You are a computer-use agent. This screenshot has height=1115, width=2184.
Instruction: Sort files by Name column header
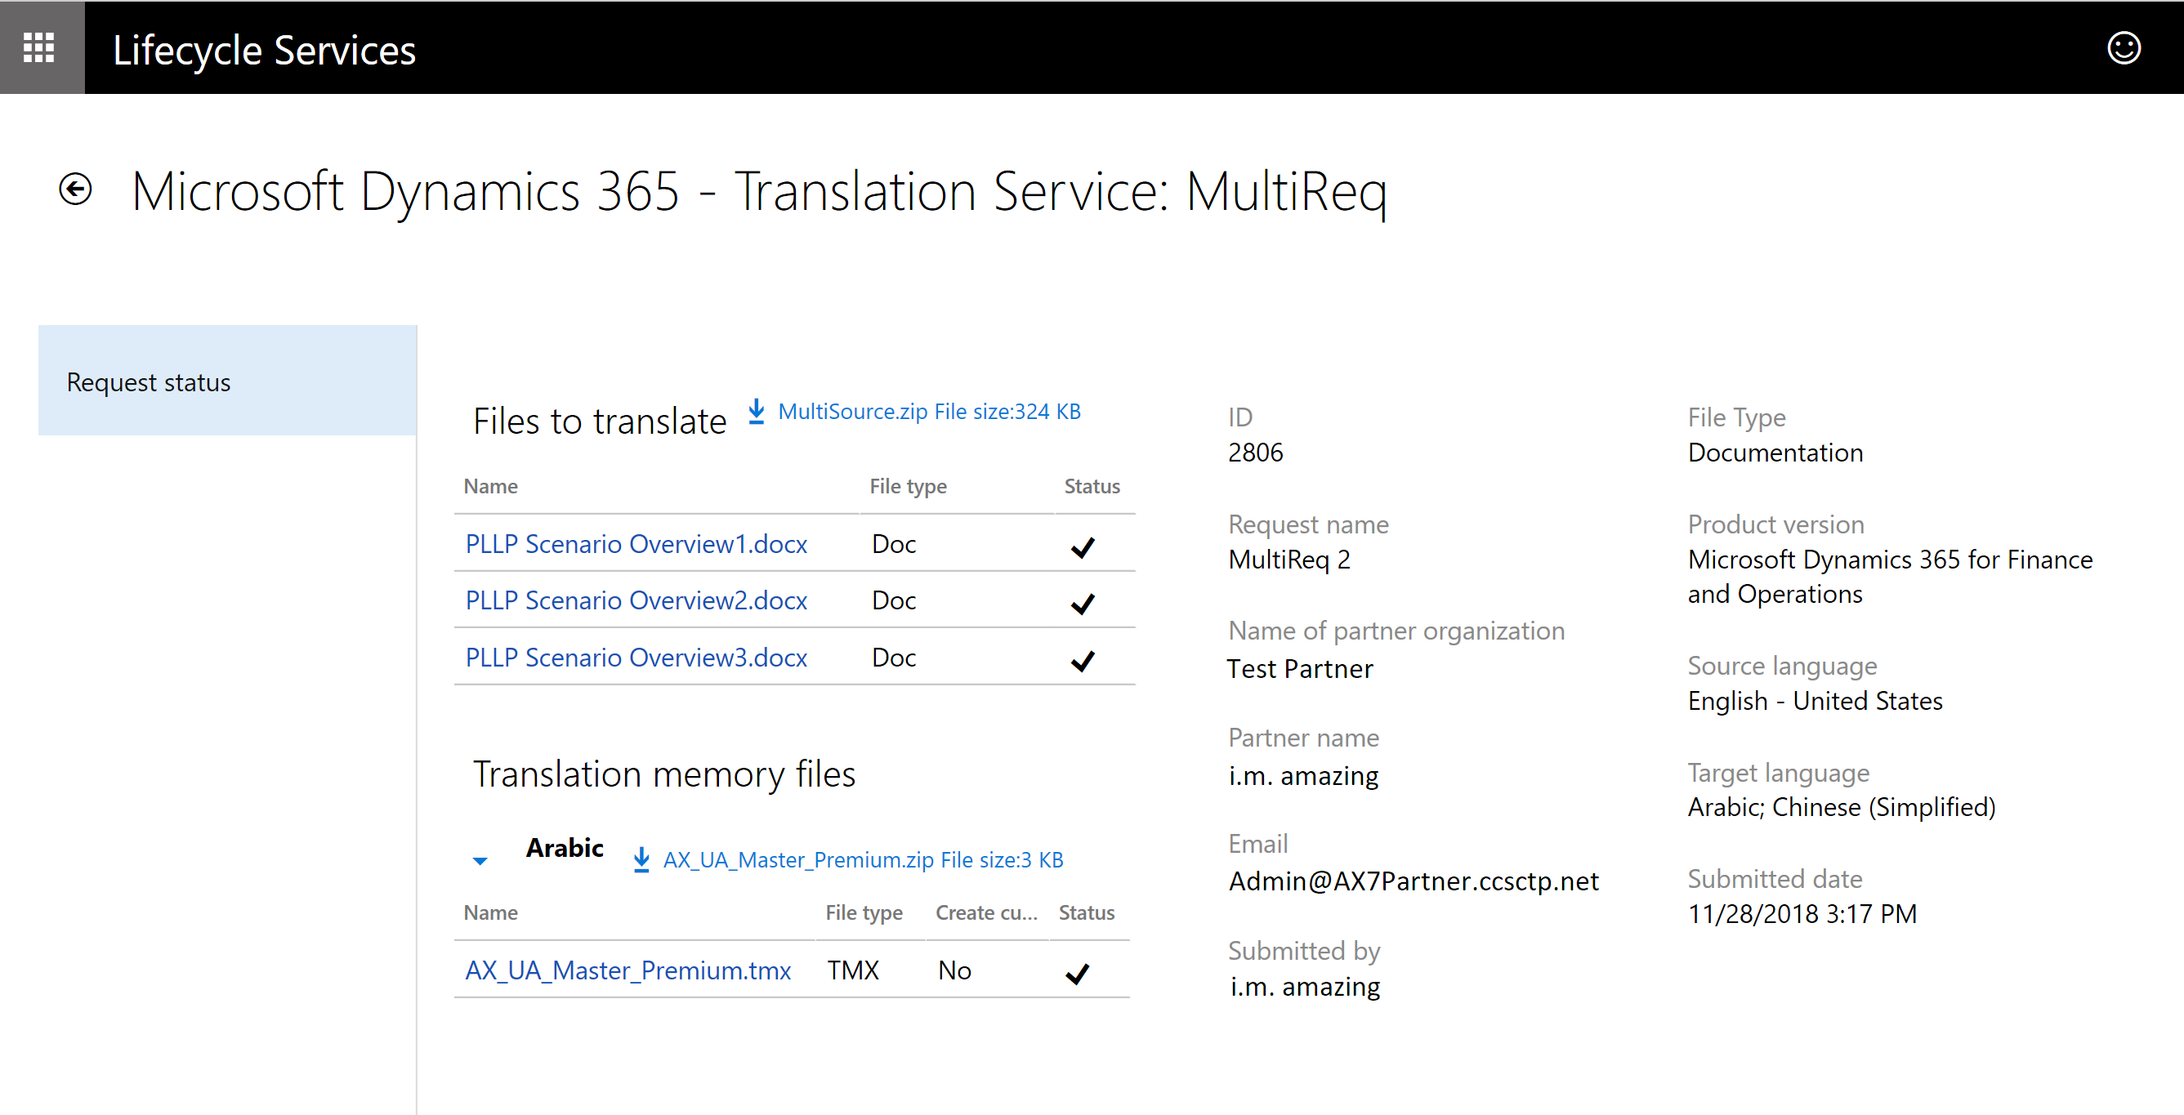click(491, 486)
